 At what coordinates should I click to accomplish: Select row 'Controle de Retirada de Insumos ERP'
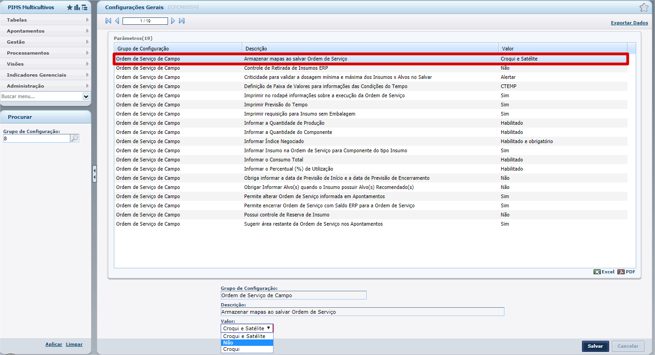click(x=370, y=68)
